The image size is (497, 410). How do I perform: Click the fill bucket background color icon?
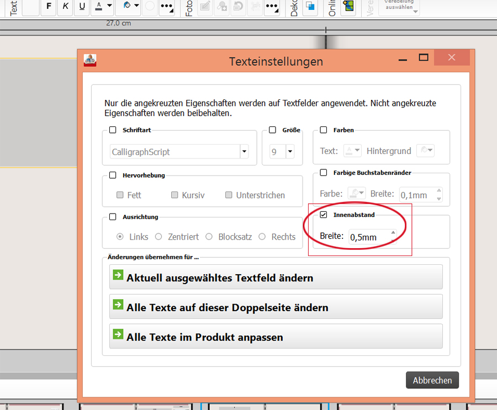tap(127, 7)
